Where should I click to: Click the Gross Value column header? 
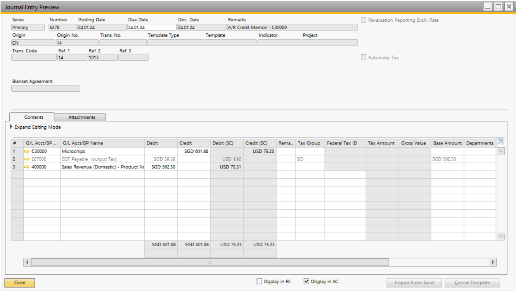[415, 143]
